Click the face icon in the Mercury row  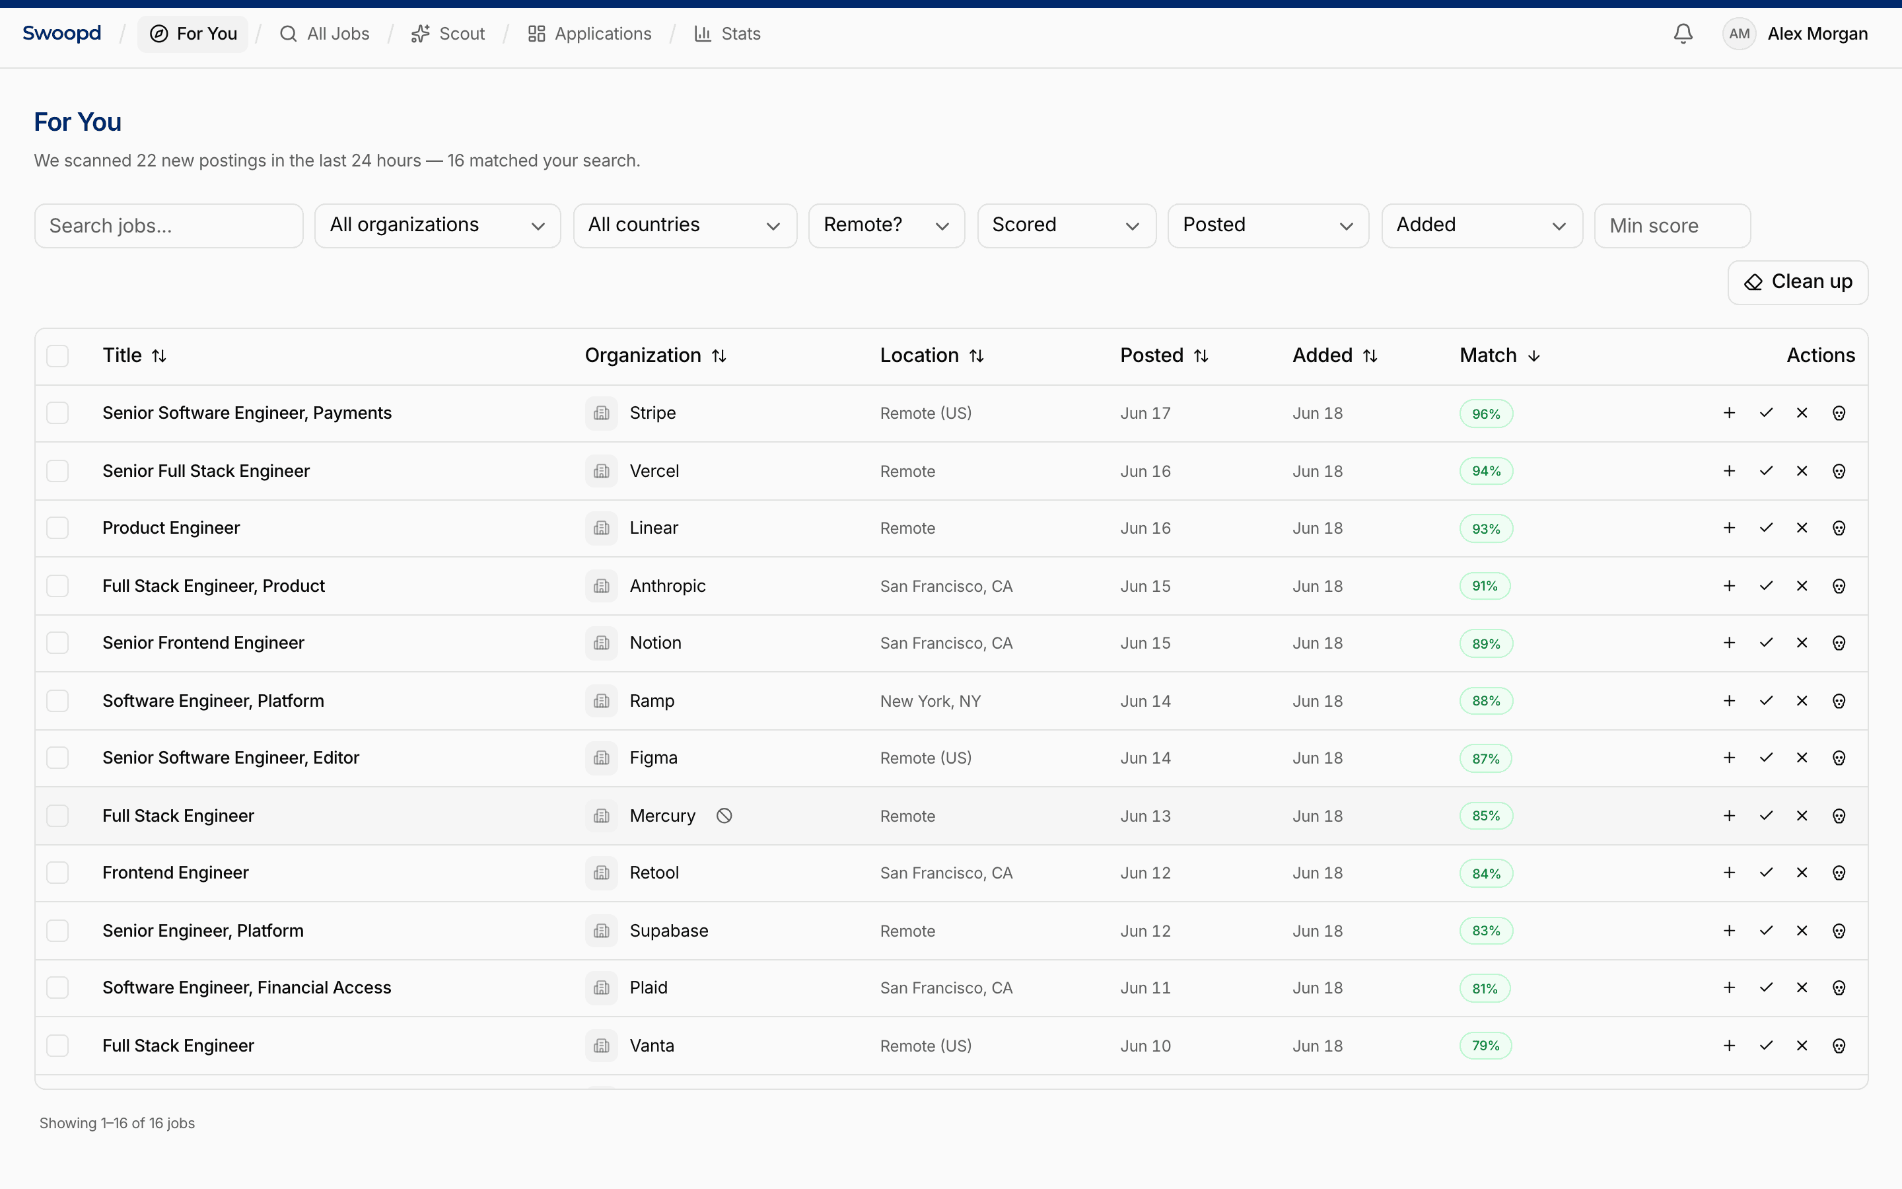[1839, 816]
